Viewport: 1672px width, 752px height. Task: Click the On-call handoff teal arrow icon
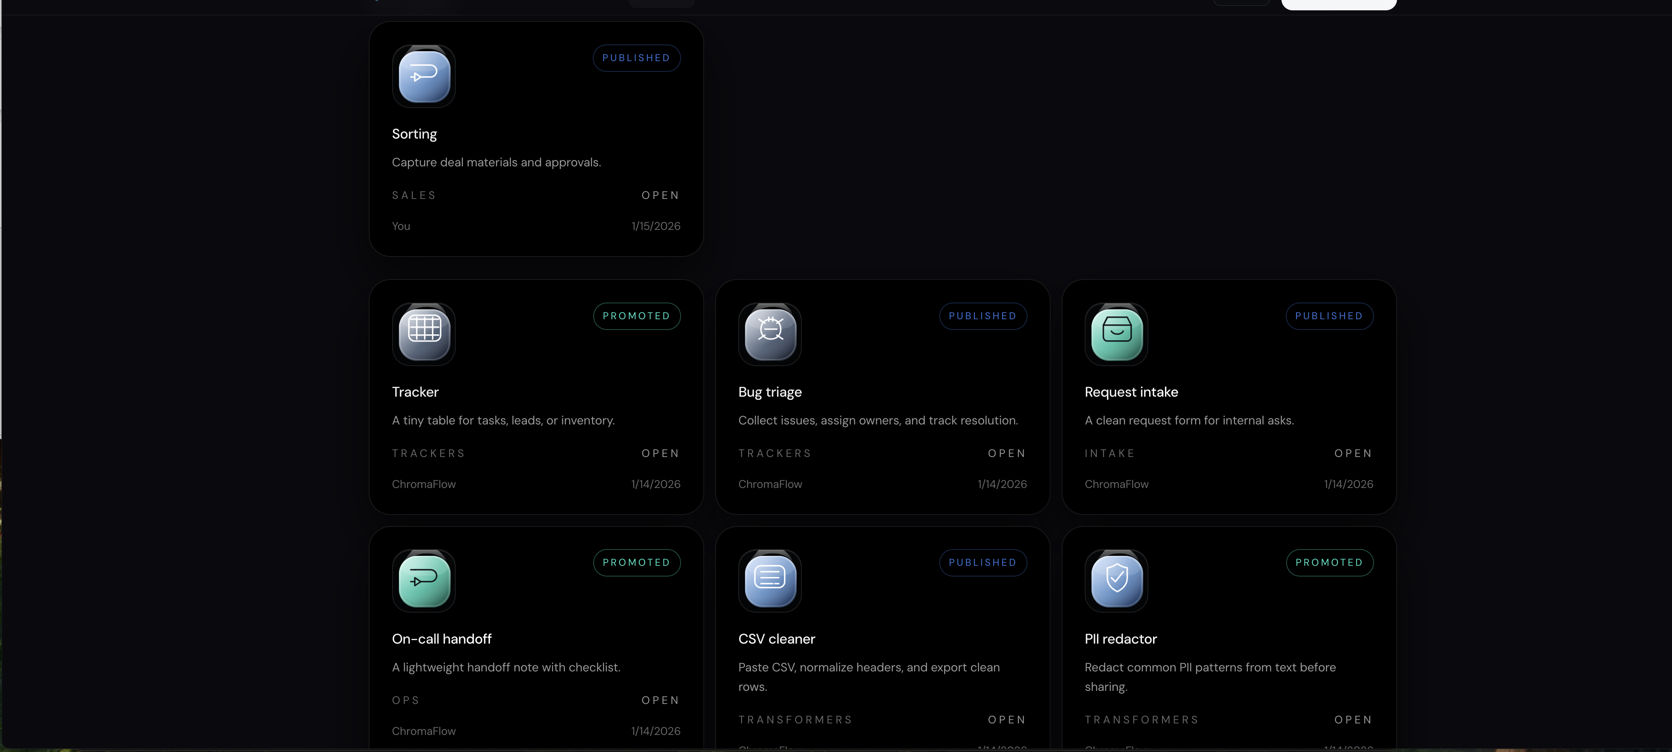(x=423, y=580)
